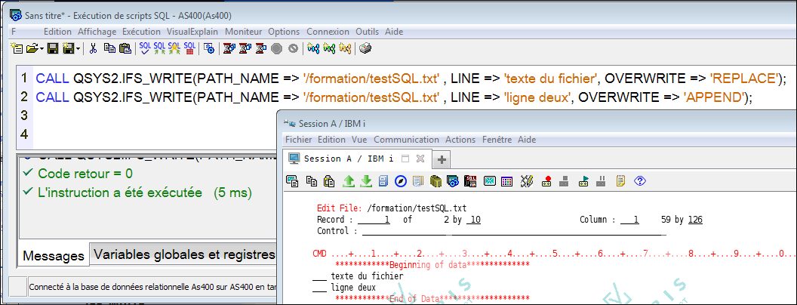Screen dimensions: 797x305
Task: Click line command field beside 'ligne deux'
Action: click(x=319, y=287)
